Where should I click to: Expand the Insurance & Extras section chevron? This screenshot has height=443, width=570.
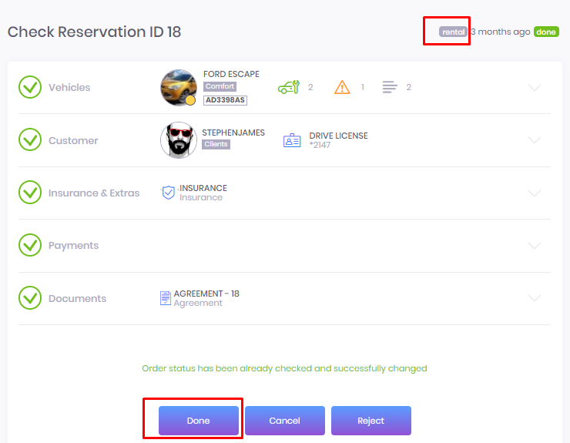pos(535,193)
